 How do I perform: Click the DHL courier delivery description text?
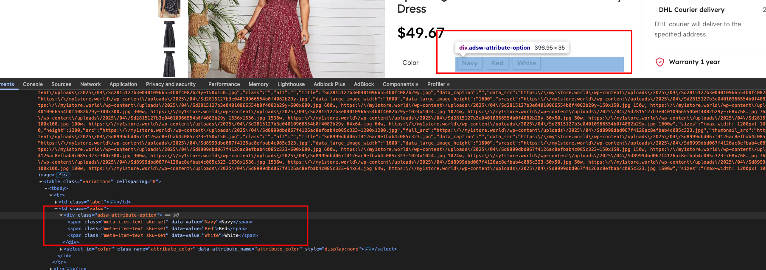698,29
